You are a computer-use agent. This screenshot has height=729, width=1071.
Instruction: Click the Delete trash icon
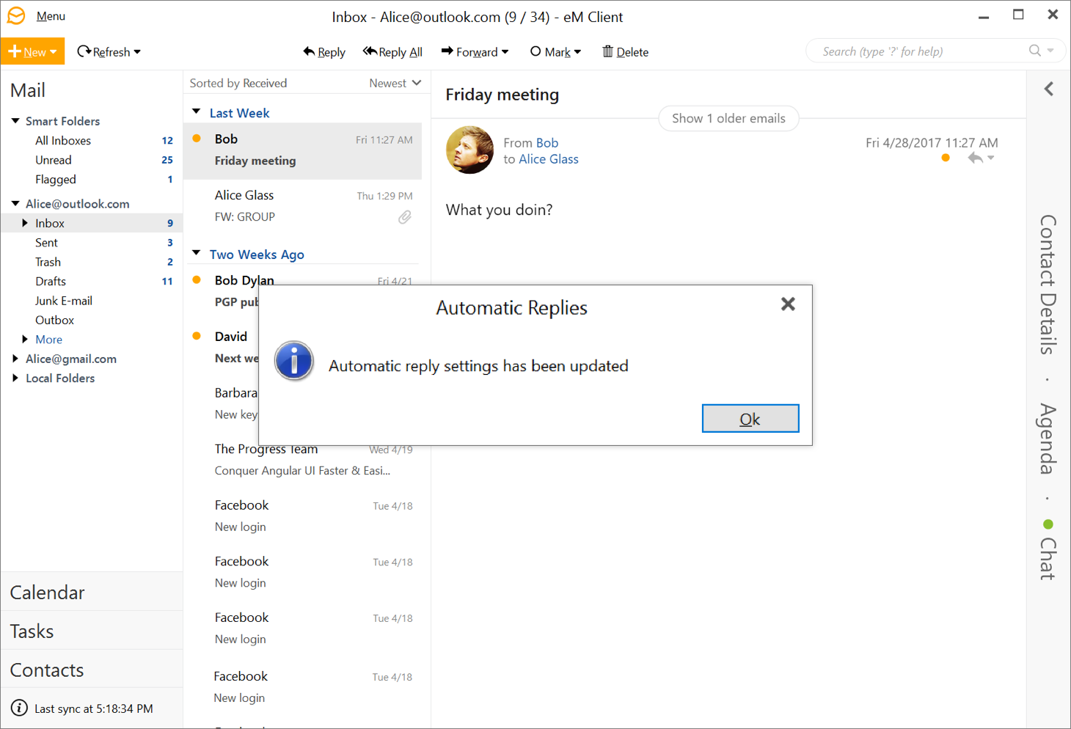(x=607, y=51)
